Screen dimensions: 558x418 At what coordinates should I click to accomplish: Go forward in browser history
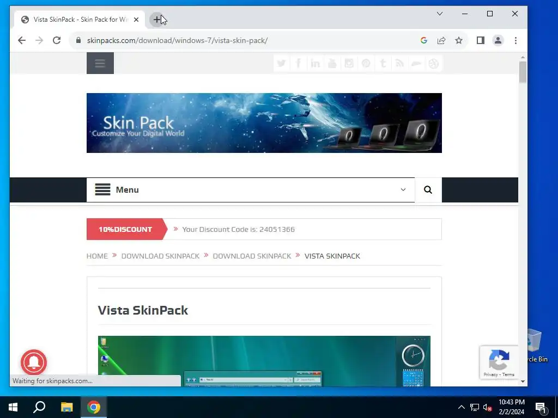click(39, 40)
